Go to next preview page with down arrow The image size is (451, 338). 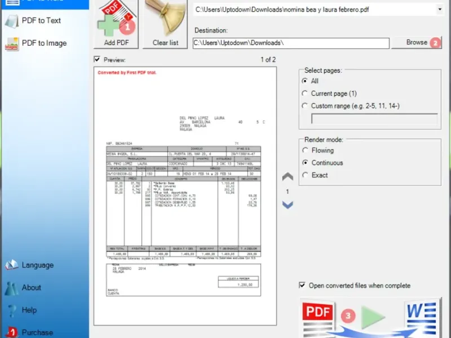288,204
